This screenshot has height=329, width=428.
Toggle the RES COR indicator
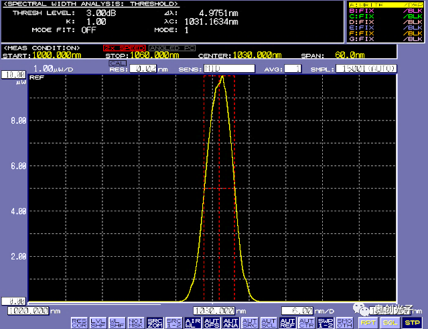(x=79, y=323)
